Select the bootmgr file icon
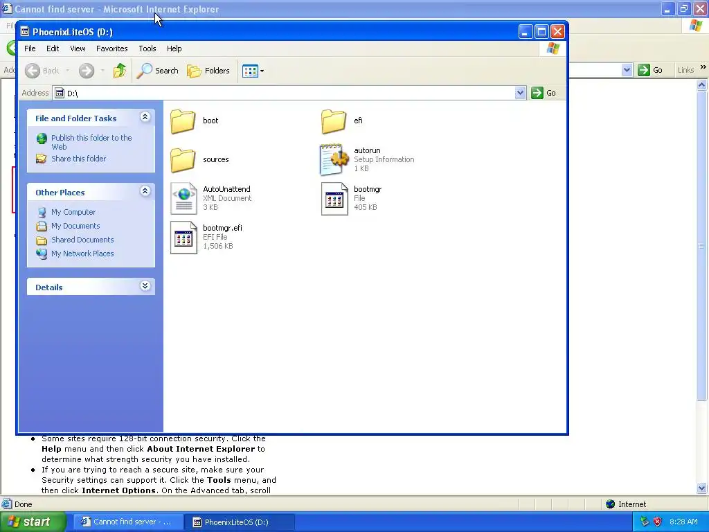 tap(334, 199)
